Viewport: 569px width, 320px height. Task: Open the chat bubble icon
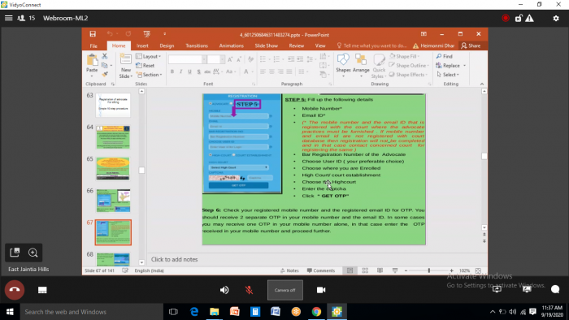(555, 289)
